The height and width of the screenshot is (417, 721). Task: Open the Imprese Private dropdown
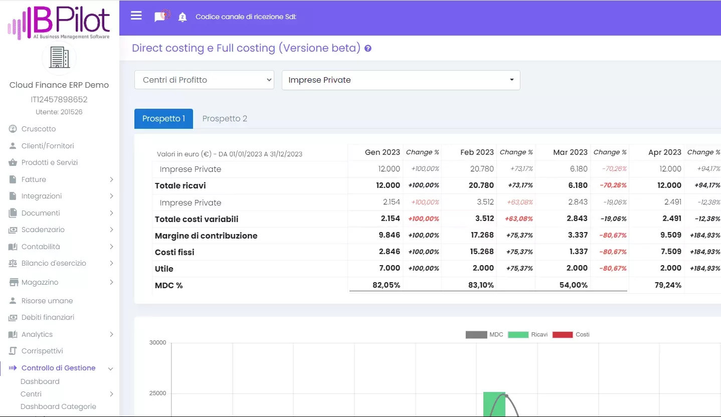[401, 80]
